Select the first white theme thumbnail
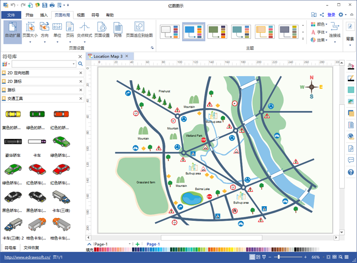357x263 pixels. point(170,32)
